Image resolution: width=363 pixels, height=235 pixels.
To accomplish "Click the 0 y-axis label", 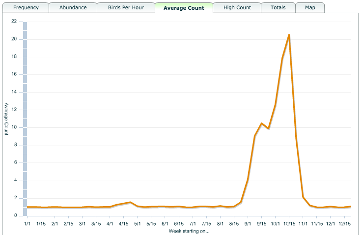I will point(15,215).
